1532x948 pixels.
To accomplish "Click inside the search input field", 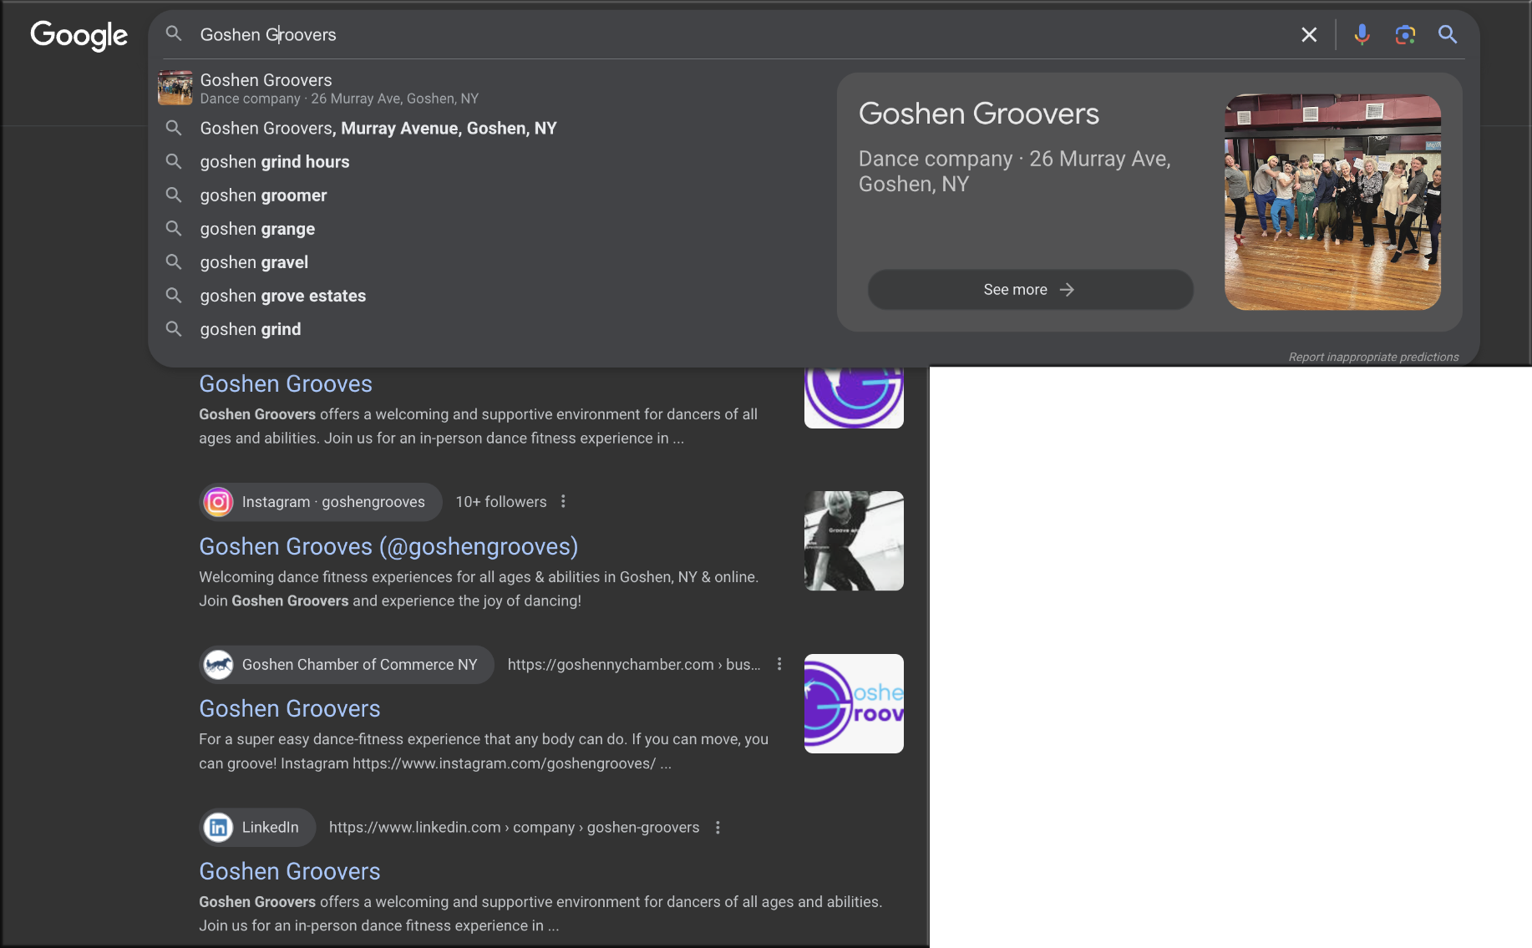I will coord(585,34).
